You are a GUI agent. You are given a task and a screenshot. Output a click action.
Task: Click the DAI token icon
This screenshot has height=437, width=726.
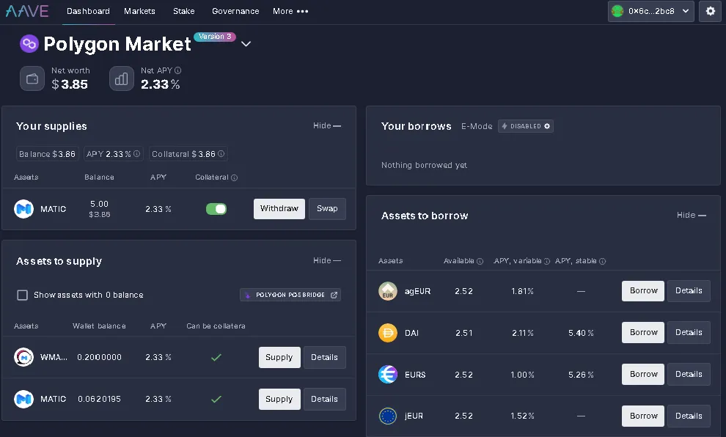click(x=388, y=333)
